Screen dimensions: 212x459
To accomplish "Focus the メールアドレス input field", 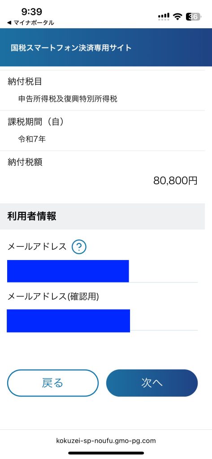I will (x=103, y=271).
